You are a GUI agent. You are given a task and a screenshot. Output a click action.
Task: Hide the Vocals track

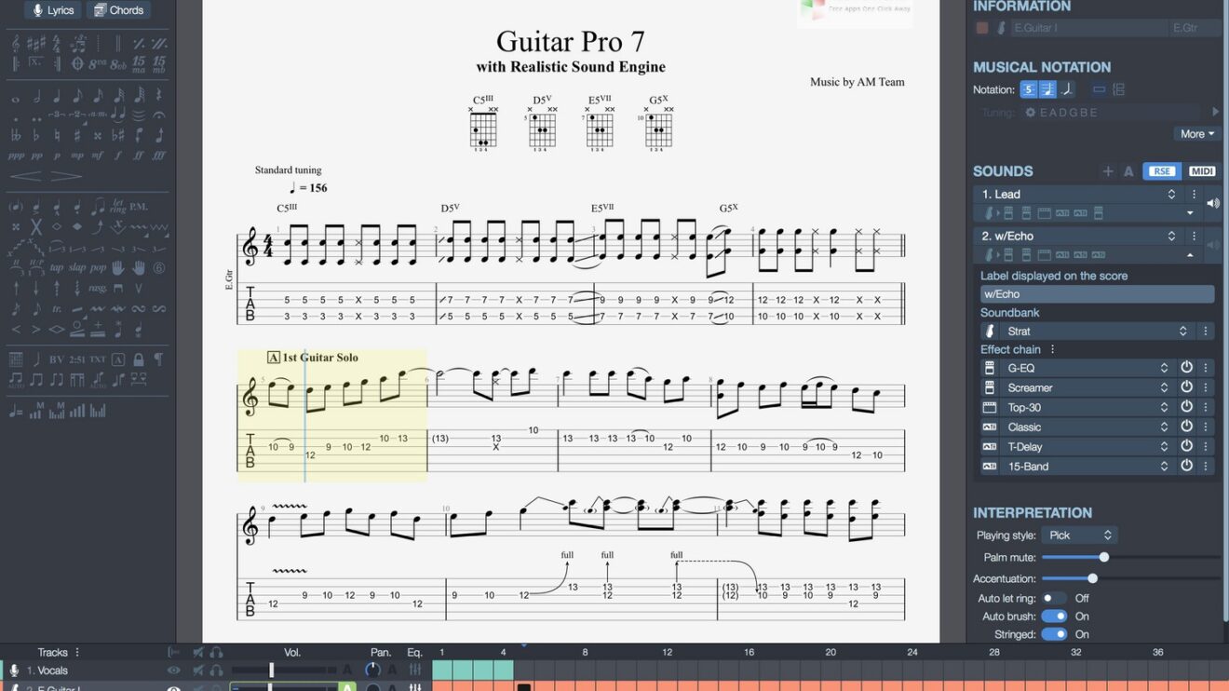(x=174, y=671)
